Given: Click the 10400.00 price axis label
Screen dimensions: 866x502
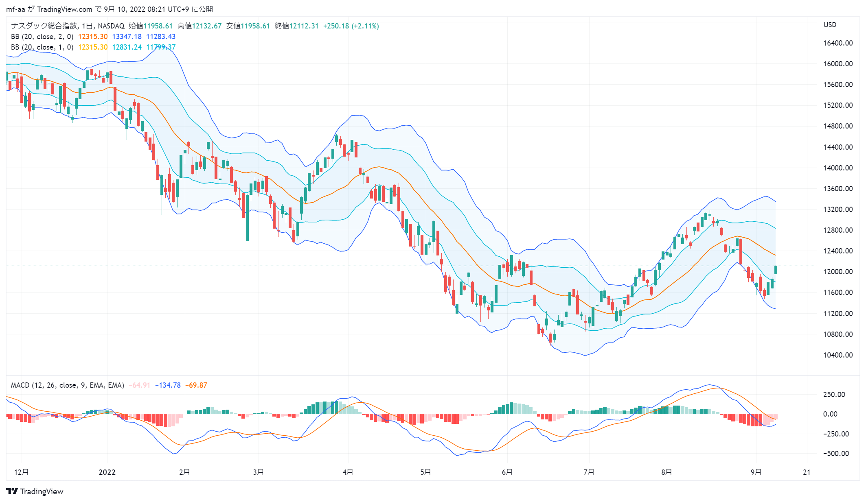Looking at the screenshot, I should pyautogui.click(x=838, y=355).
